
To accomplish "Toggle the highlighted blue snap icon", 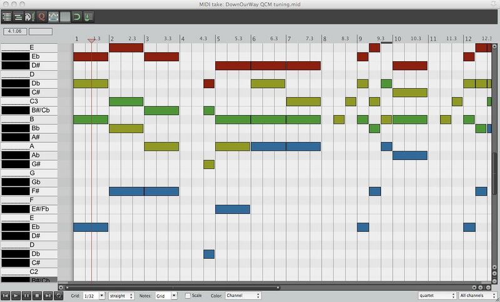I will [x=53, y=16].
